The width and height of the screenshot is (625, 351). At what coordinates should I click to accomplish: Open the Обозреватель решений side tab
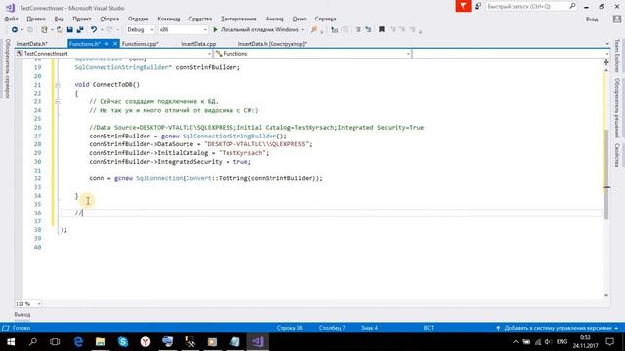pyautogui.click(x=617, y=108)
